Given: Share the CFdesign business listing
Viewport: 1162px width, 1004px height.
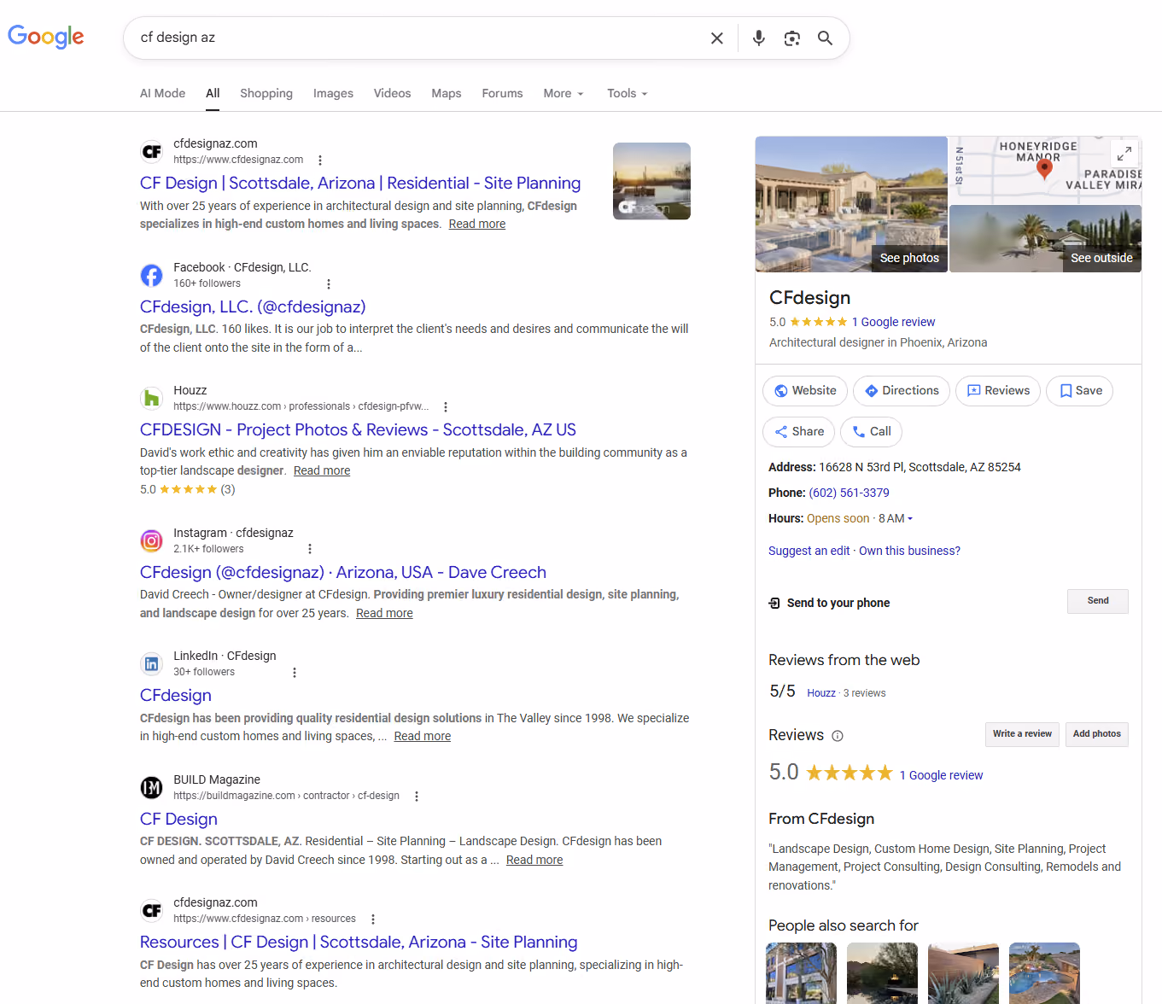Looking at the screenshot, I should pos(798,432).
